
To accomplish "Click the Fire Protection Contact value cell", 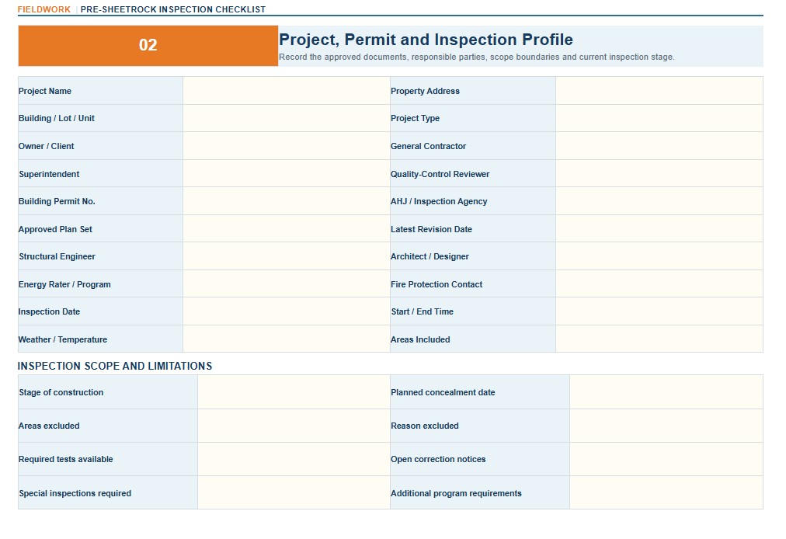I will (659, 283).
